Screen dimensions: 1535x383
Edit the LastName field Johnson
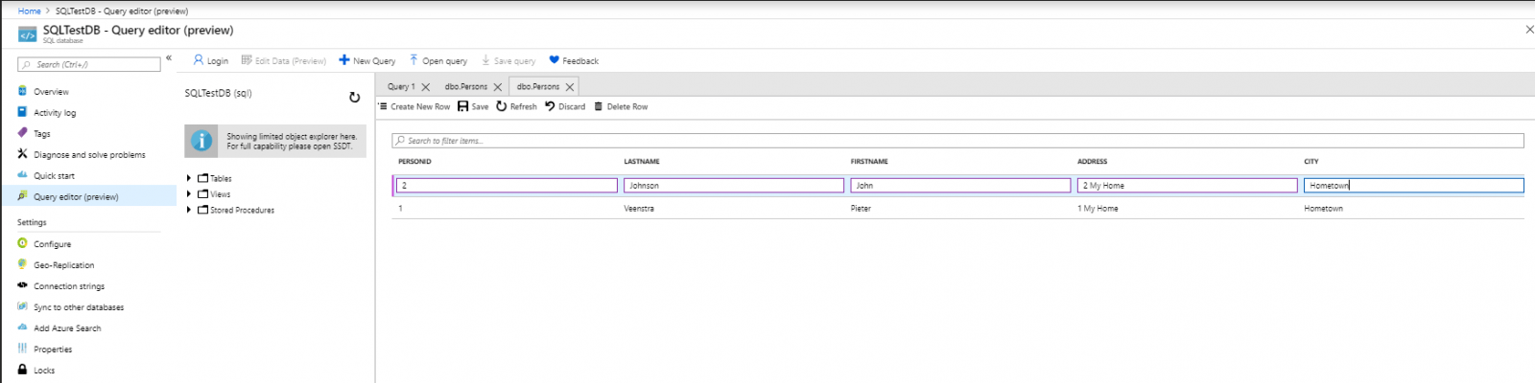pos(734,186)
